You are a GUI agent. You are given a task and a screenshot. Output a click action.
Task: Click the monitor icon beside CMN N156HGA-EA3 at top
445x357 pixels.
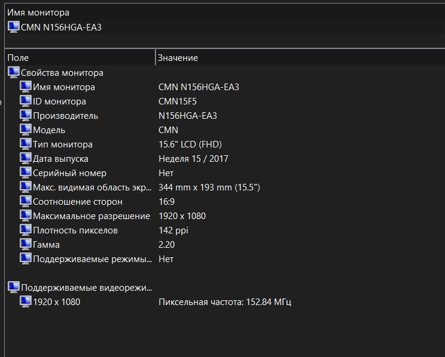[x=13, y=27]
